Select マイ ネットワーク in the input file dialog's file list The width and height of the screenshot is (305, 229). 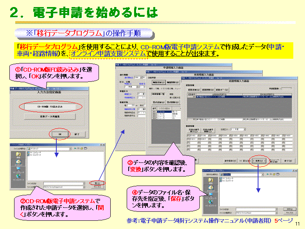(x=34, y=155)
